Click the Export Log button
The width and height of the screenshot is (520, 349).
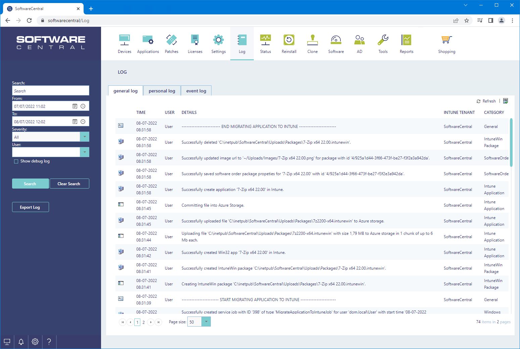pyautogui.click(x=30, y=207)
